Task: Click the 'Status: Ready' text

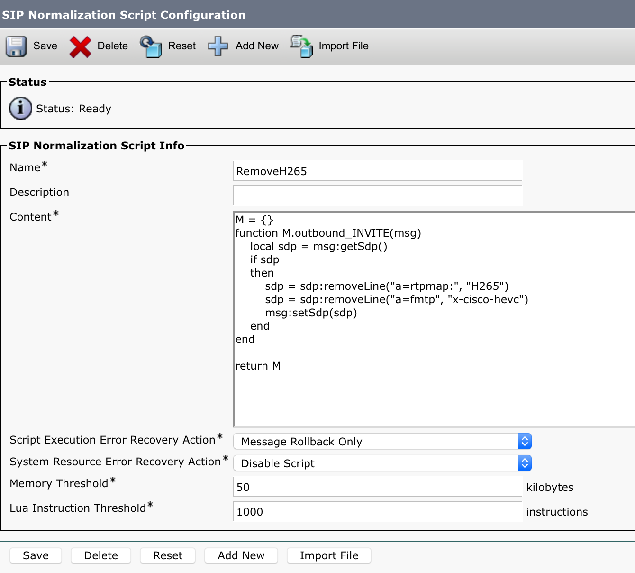Action: [73, 109]
